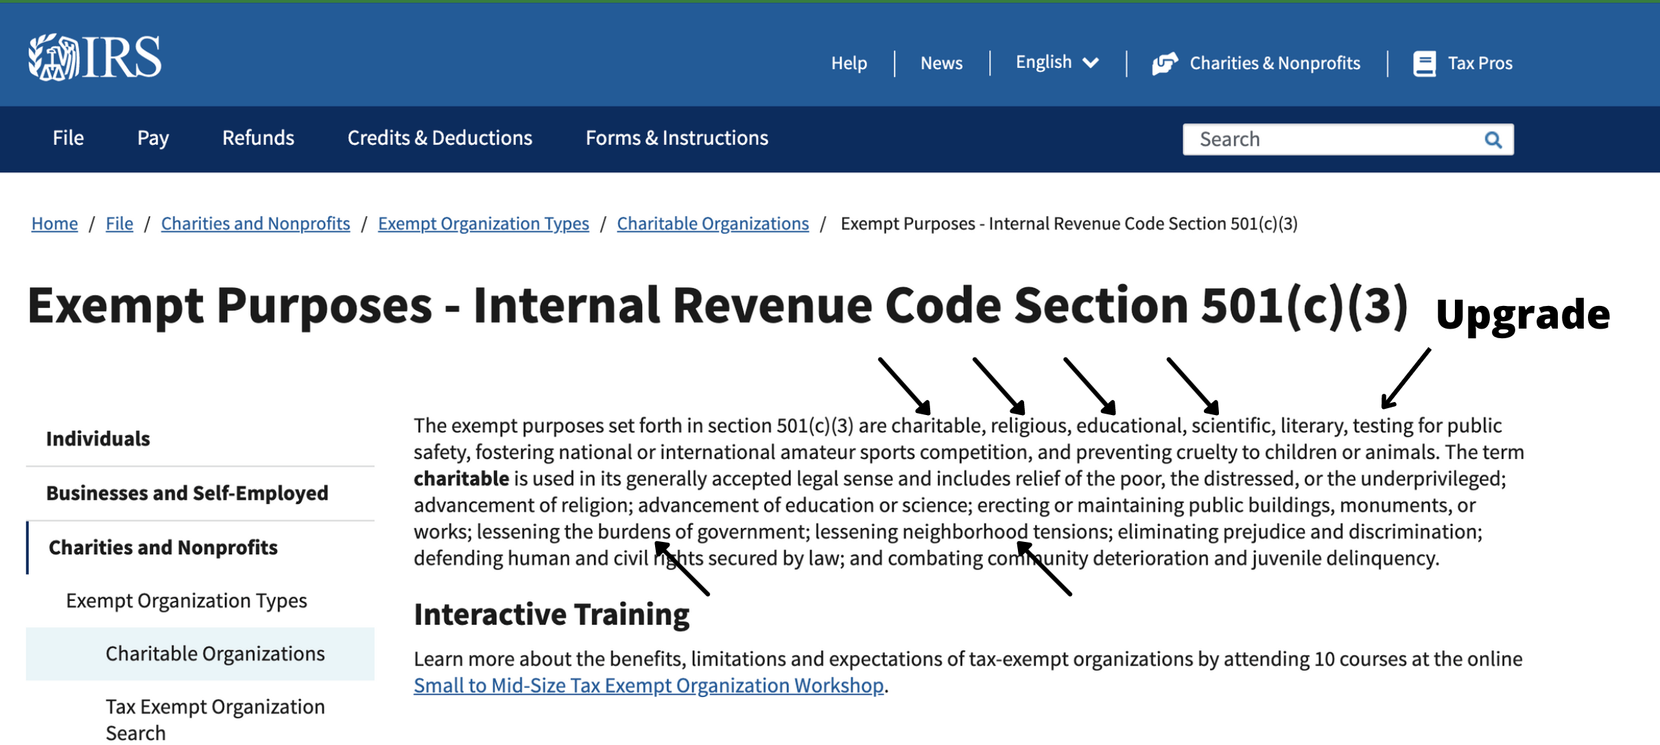Open the Refunds menu

click(258, 138)
